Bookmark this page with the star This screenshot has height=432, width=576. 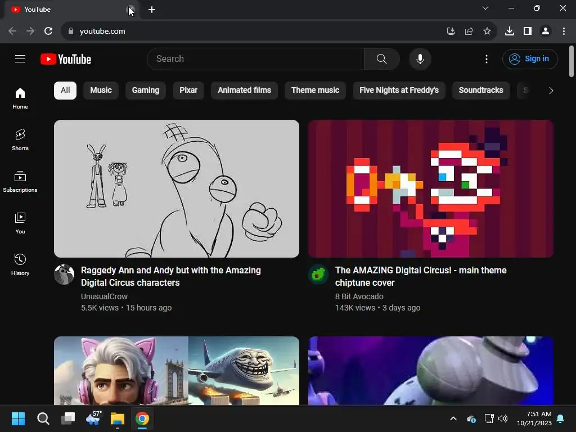click(487, 31)
